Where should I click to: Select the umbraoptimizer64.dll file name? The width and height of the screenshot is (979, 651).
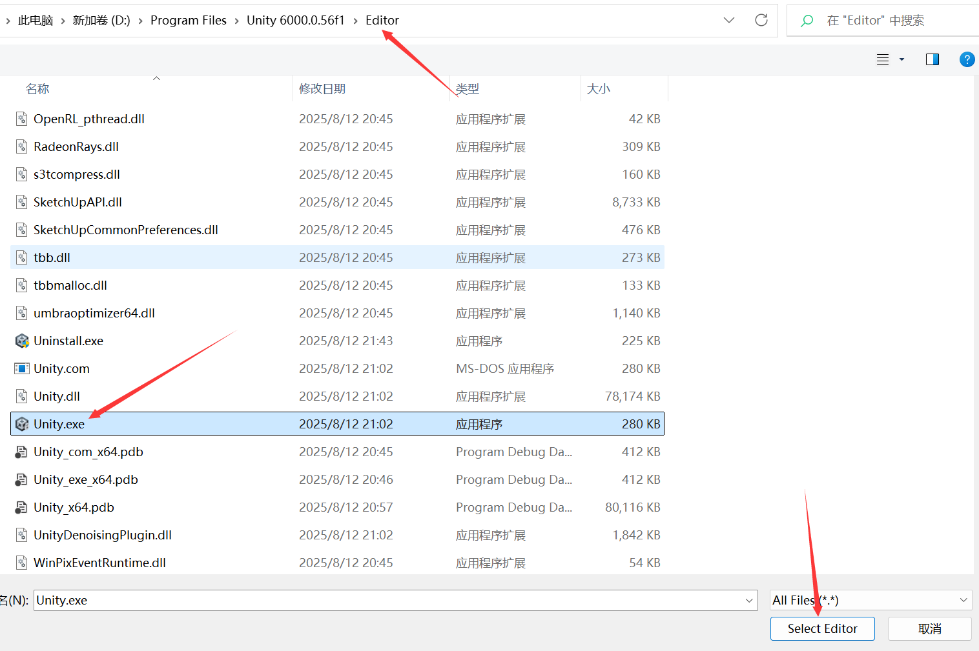(x=94, y=313)
